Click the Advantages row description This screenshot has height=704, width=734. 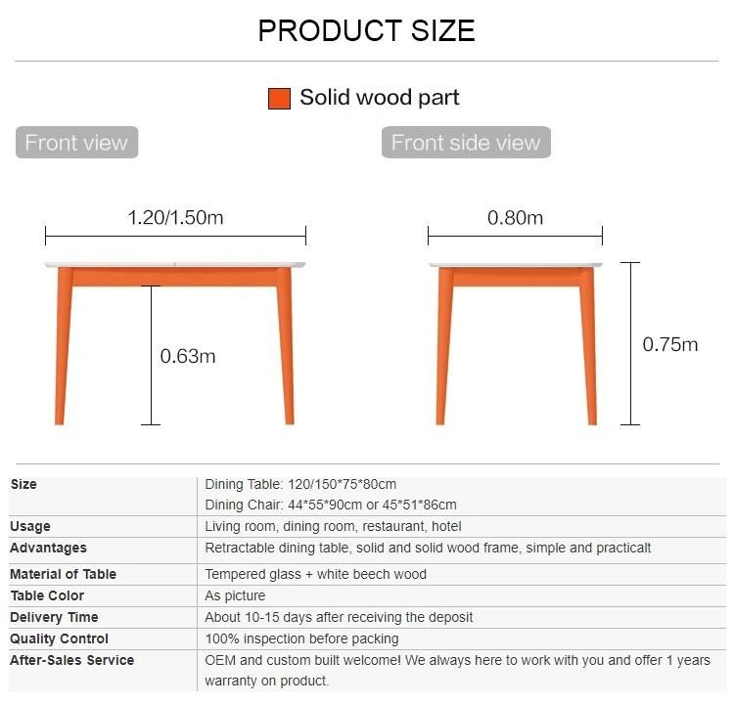tap(428, 548)
